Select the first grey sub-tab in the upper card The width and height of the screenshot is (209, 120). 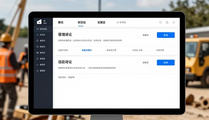click(63, 50)
